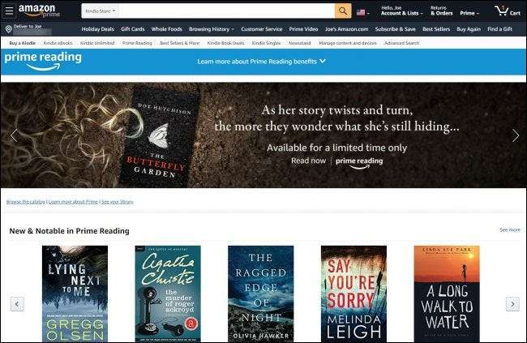Screen dimensions: 527x343
Task: Expand Account & Lists dropdown
Action: [402, 11]
